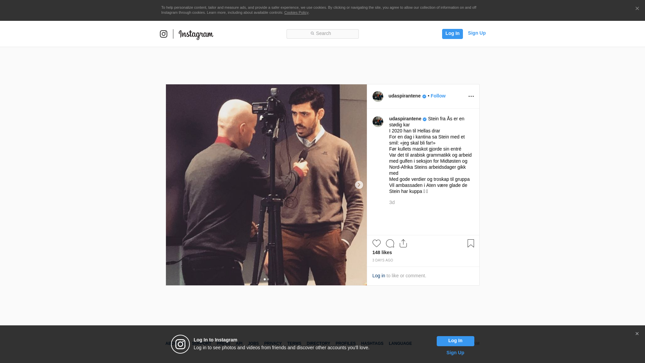The width and height of the screenshot is (645, 363).
Task: Share the post via share icon
Action: click(403, 243)
